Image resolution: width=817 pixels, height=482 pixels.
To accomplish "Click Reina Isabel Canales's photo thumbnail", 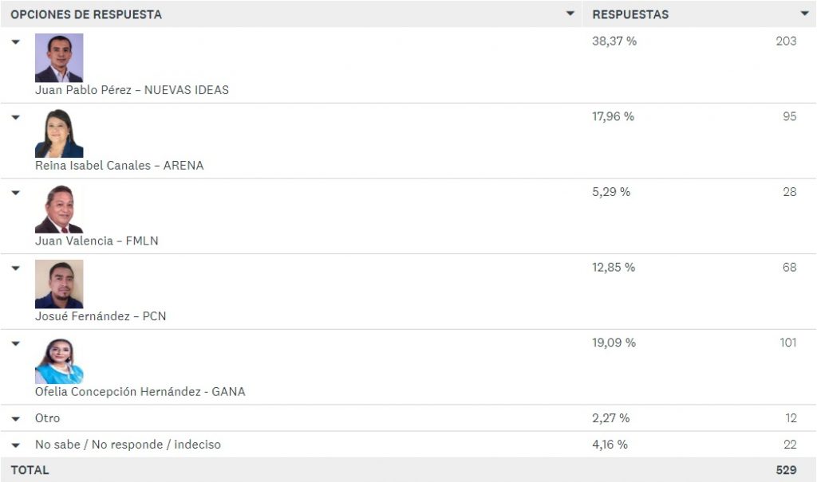I will 59,133.
